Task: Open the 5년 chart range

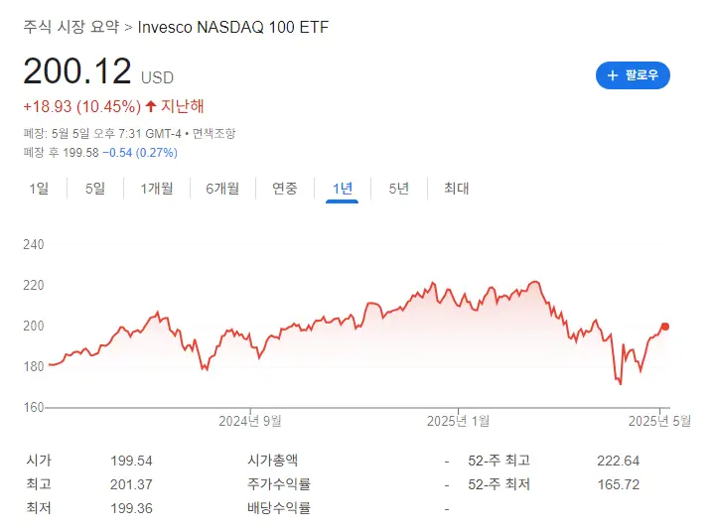Action: pyautogui.click(x=399, y=189)
